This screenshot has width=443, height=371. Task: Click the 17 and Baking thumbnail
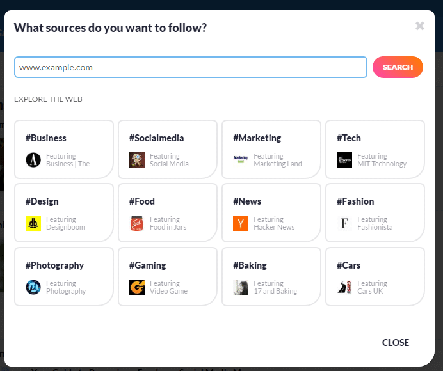pyautogui.click(x=241, y=287)
